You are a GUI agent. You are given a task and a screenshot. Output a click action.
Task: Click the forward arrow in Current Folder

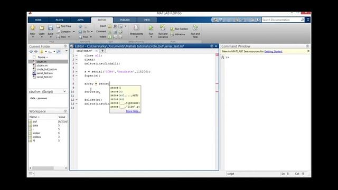coord(36,52)
